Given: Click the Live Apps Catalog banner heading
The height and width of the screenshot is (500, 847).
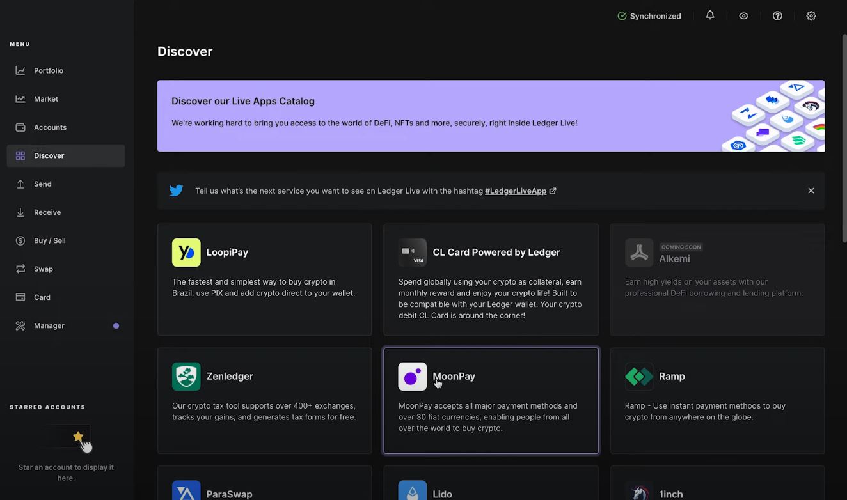Looking at the screenshot, I should tap(243, 101).
